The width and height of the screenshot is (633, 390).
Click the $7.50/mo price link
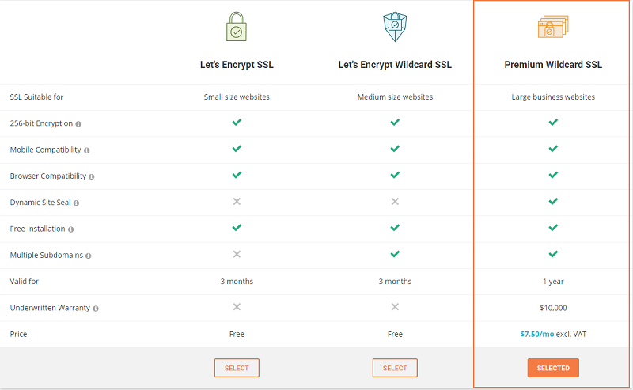click(537, 334)
